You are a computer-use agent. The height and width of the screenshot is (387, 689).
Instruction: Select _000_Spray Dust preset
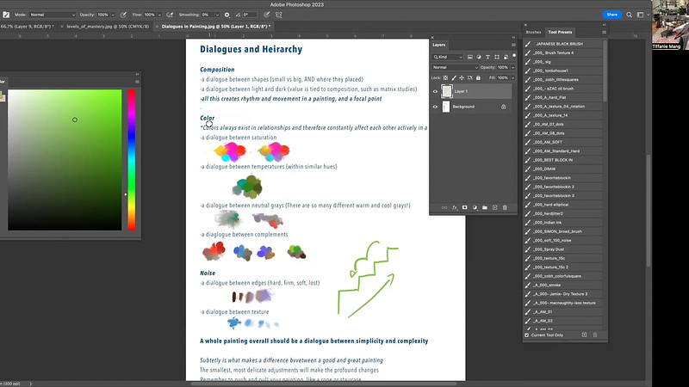coord(562,249)
